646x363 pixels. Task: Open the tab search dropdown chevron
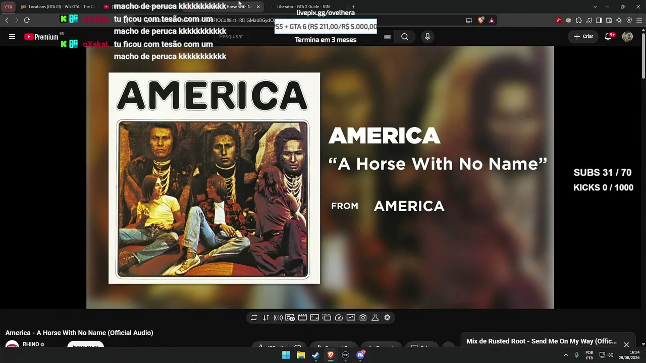[x=595, y=7]
